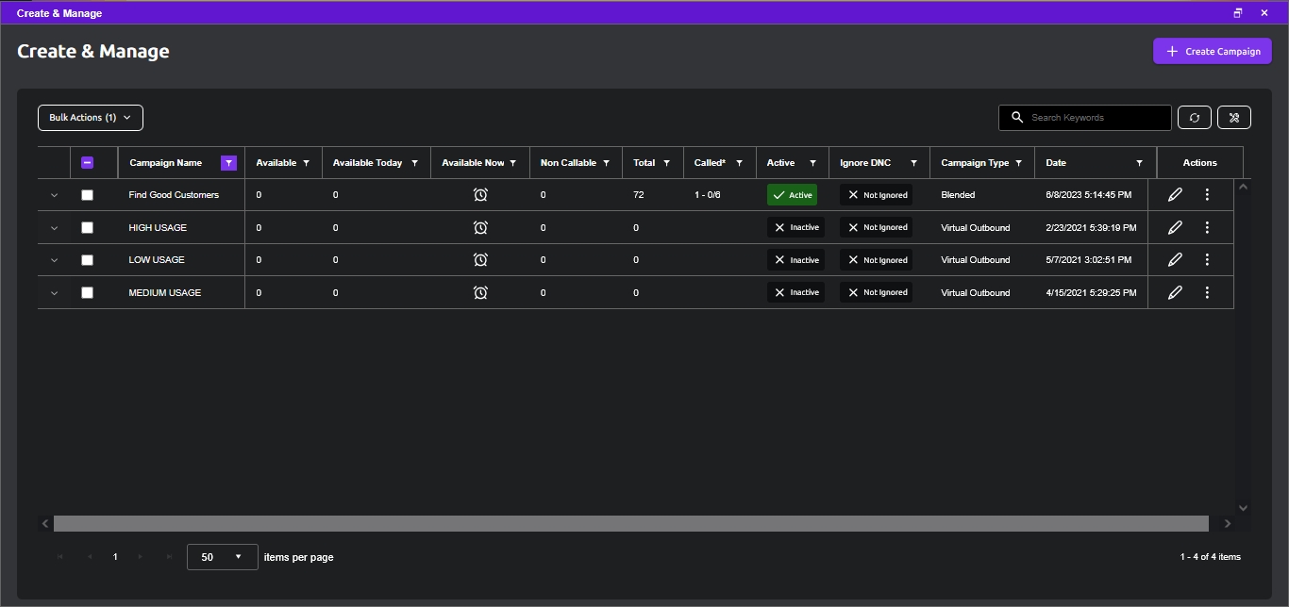This screenshot has height=607, width=1289.
Task: Click the Total value 72 cell
Action: pos(639,195)
